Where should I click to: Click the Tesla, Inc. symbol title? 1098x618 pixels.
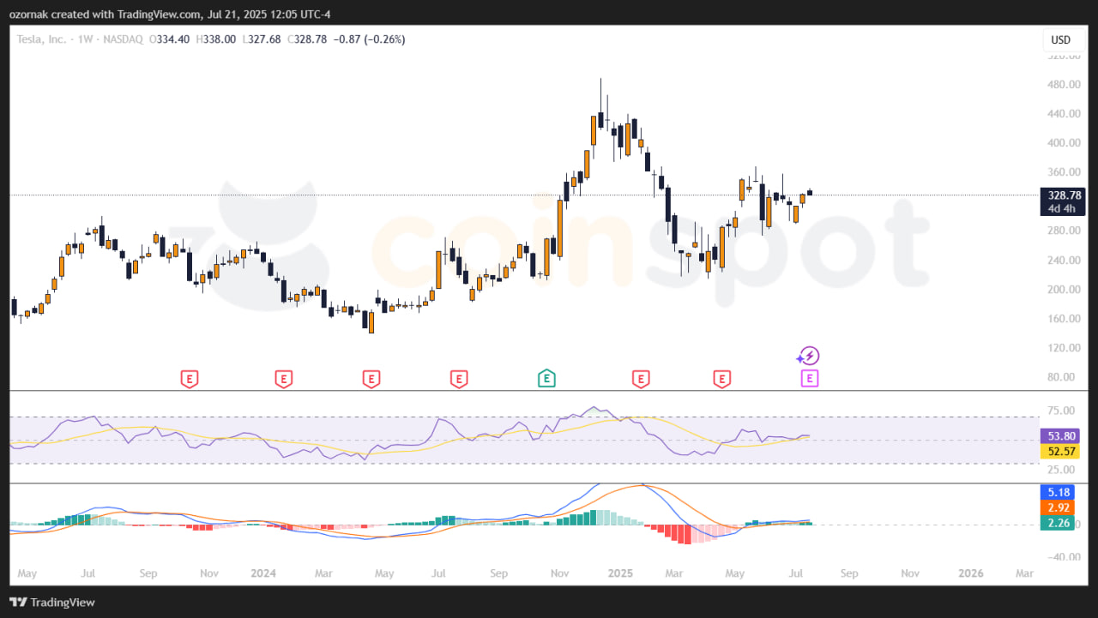(43, 39)
